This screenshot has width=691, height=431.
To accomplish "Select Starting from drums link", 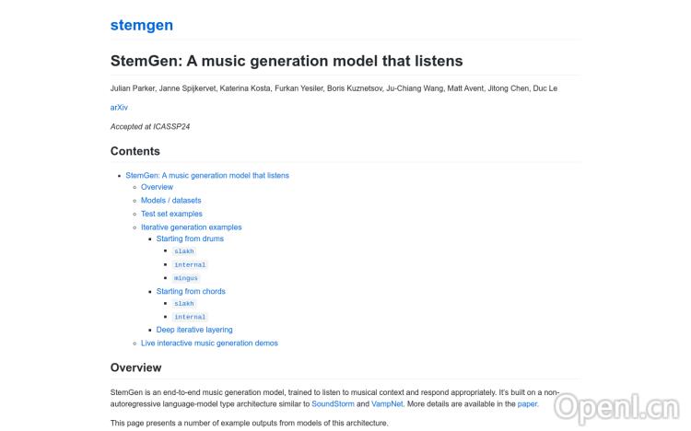I will point(190,239).
